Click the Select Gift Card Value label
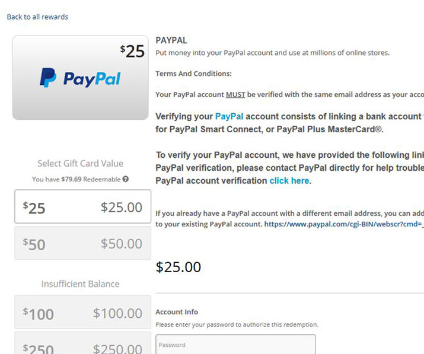Screen dimensions: 424x354 pos(81,164)
